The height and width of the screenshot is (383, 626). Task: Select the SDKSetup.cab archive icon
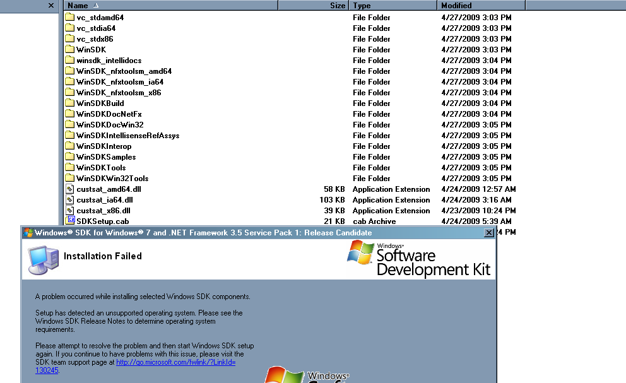coord(70,220)
